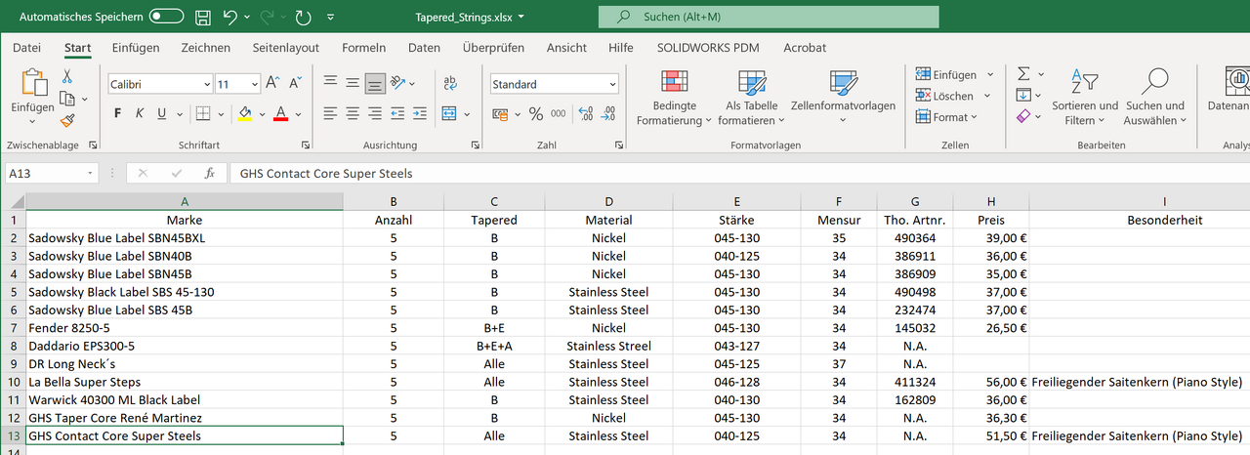This screenshot has width=1250, height=455.
Task: Open Zellenformatvorlagen gallery
Action: [843, 98]
